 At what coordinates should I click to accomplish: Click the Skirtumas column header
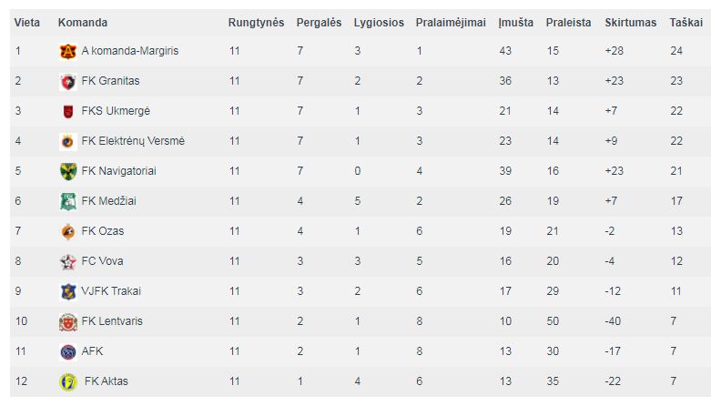point(630,23)
